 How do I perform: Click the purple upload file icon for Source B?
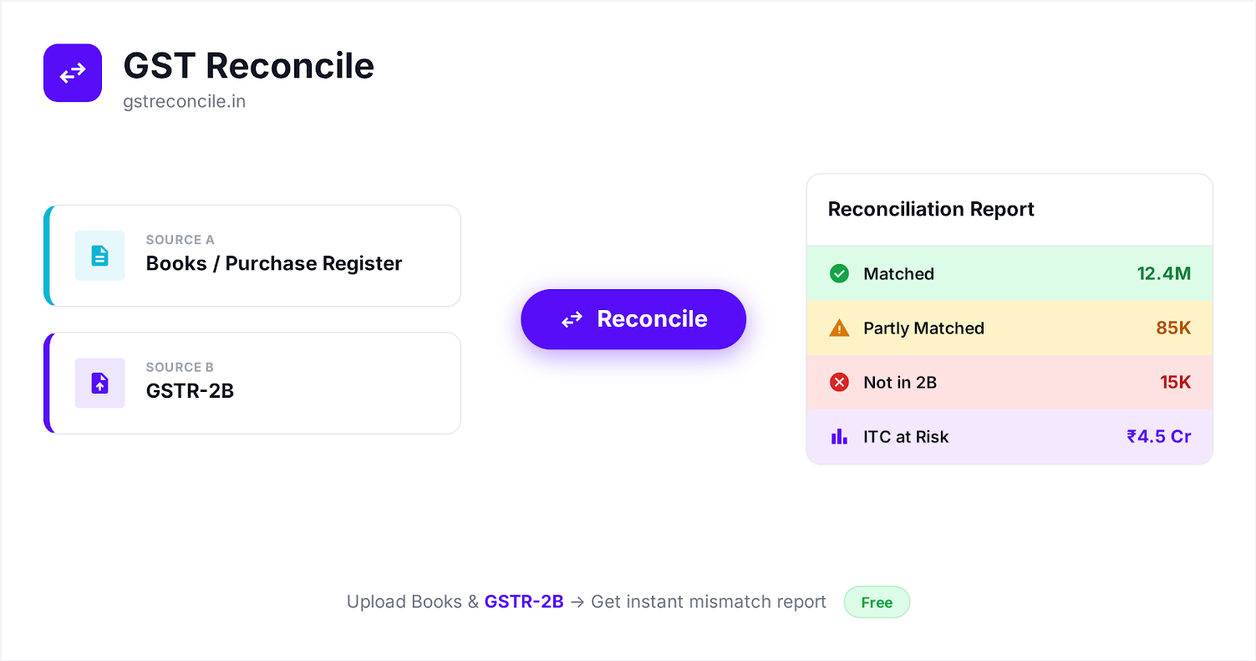point(99,383)
